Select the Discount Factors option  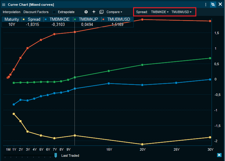point(36,12)
